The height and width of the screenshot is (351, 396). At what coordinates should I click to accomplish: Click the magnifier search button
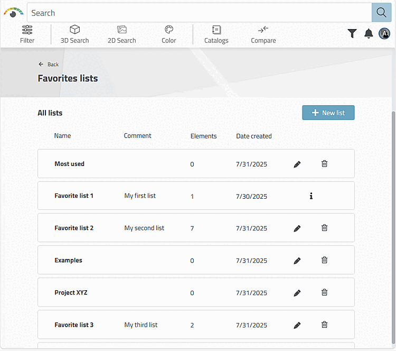[x=381, y=12]
